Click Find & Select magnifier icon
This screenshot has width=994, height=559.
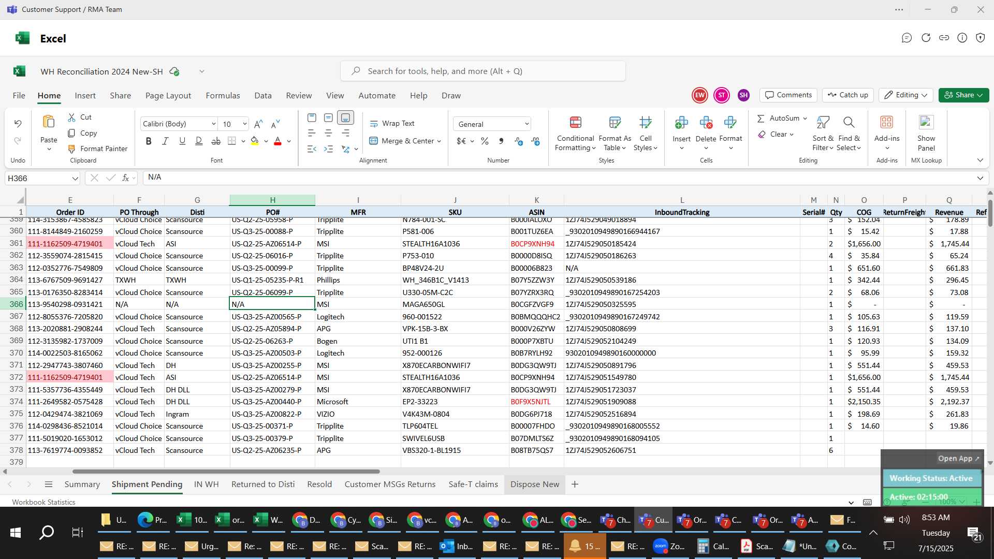pyautogui.click(x=849, y=122)
